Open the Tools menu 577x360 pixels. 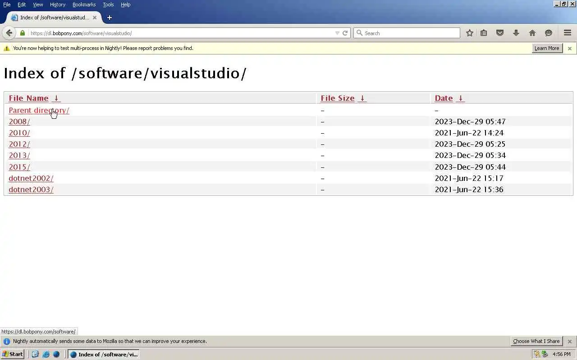tap(108, 4)
